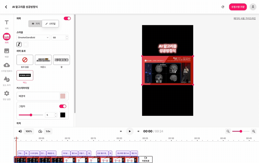Zoom out the timeline

(x=228, y=131)
